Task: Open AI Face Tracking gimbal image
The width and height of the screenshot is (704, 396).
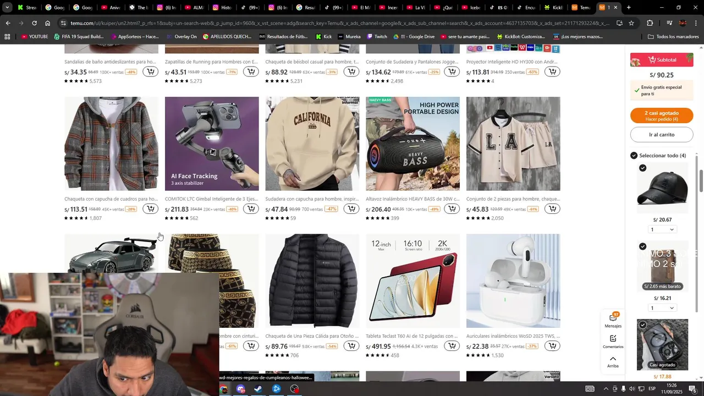Action: coord(212,144)
